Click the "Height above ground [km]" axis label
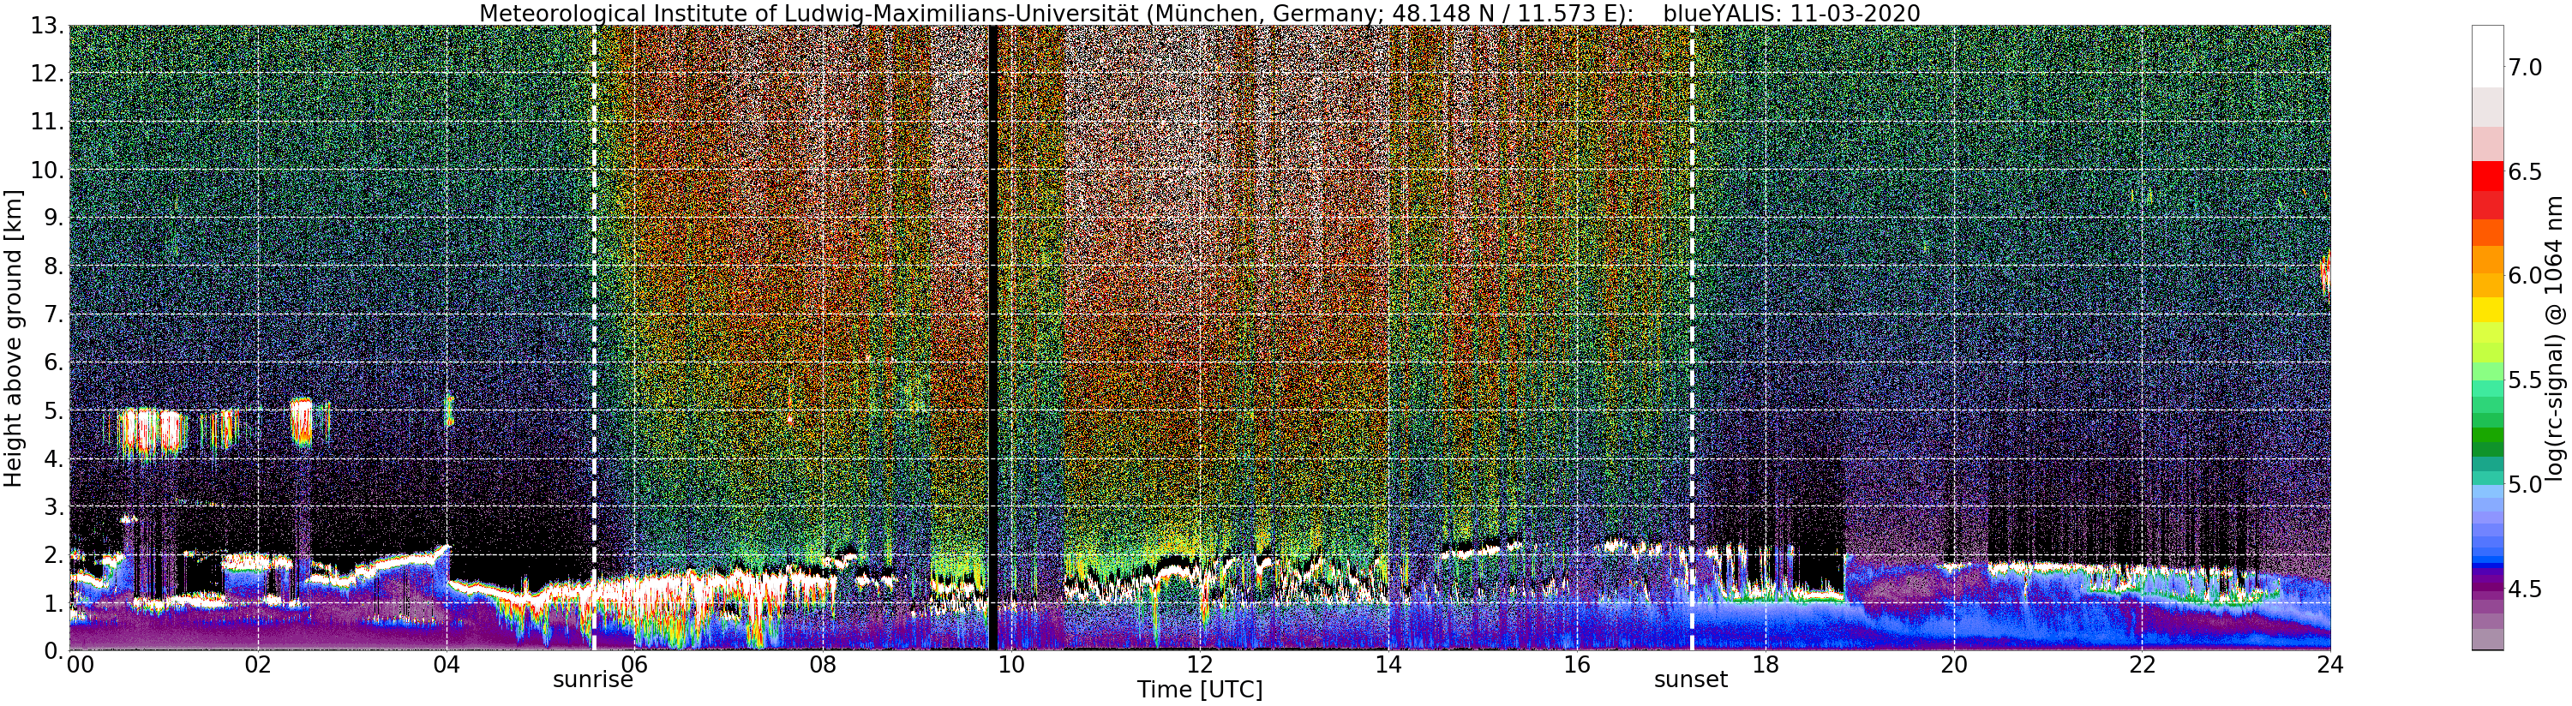This screenshot has width=2572, height=706. coord(13,338)
